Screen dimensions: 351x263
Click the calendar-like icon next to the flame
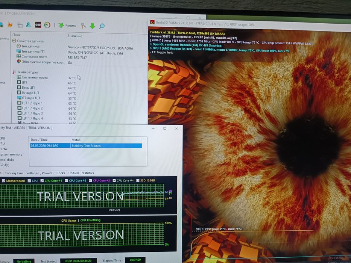(20, 25)
